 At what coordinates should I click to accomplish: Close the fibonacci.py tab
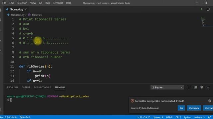(x=26, y=9)
